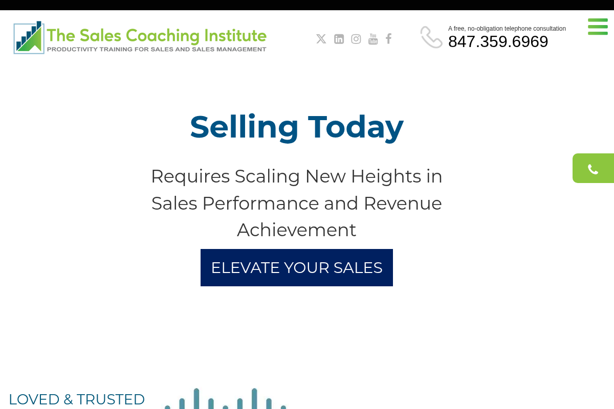Open the green hamburger navigation menu
The height and width of the screenshot is (409, 614).
598,27
